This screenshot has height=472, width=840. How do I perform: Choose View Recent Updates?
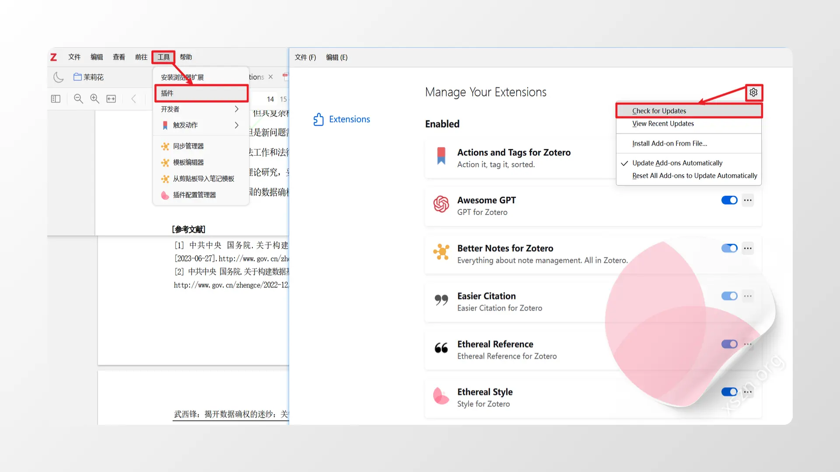pos(689,124)
